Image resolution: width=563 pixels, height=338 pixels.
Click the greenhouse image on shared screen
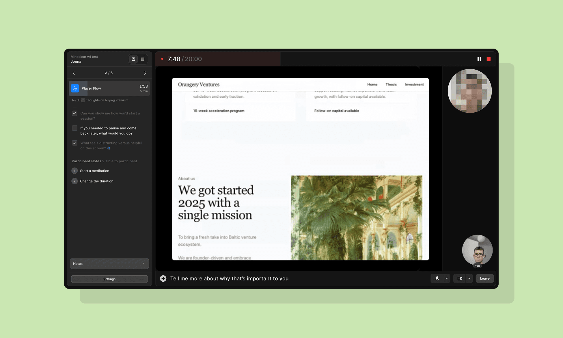pos(357,218)
